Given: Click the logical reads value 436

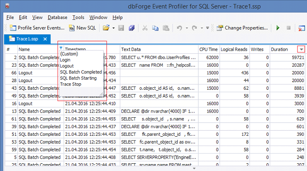Looking at the screenshot, I should pos(245,73).
